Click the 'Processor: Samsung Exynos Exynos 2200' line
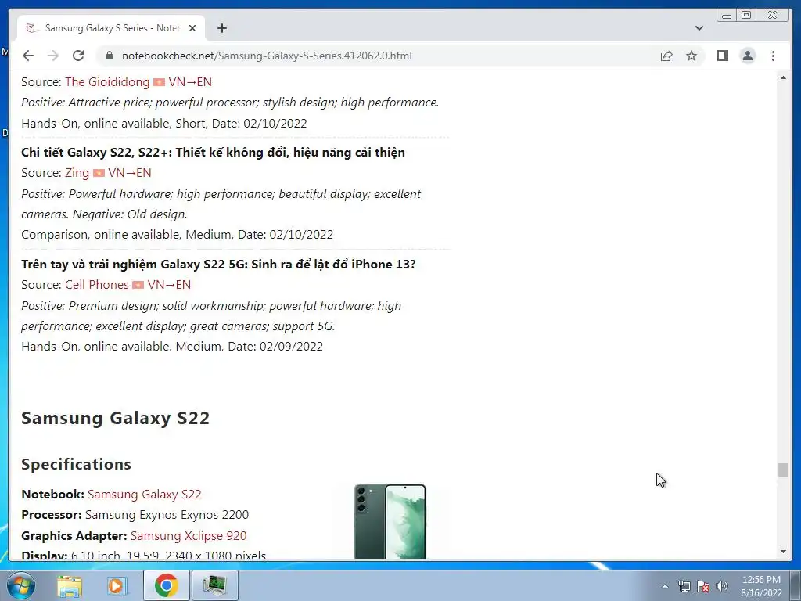801x601 pixels. tap(135, 515)
